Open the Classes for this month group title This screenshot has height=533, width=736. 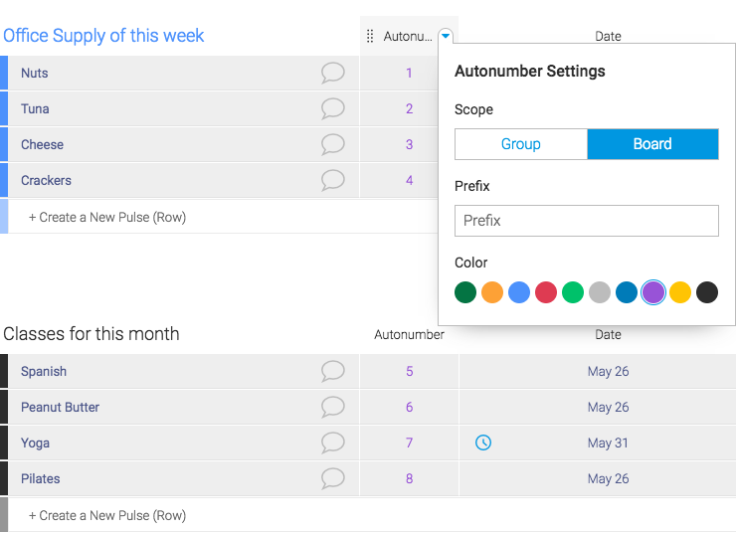tap(92, 334)
